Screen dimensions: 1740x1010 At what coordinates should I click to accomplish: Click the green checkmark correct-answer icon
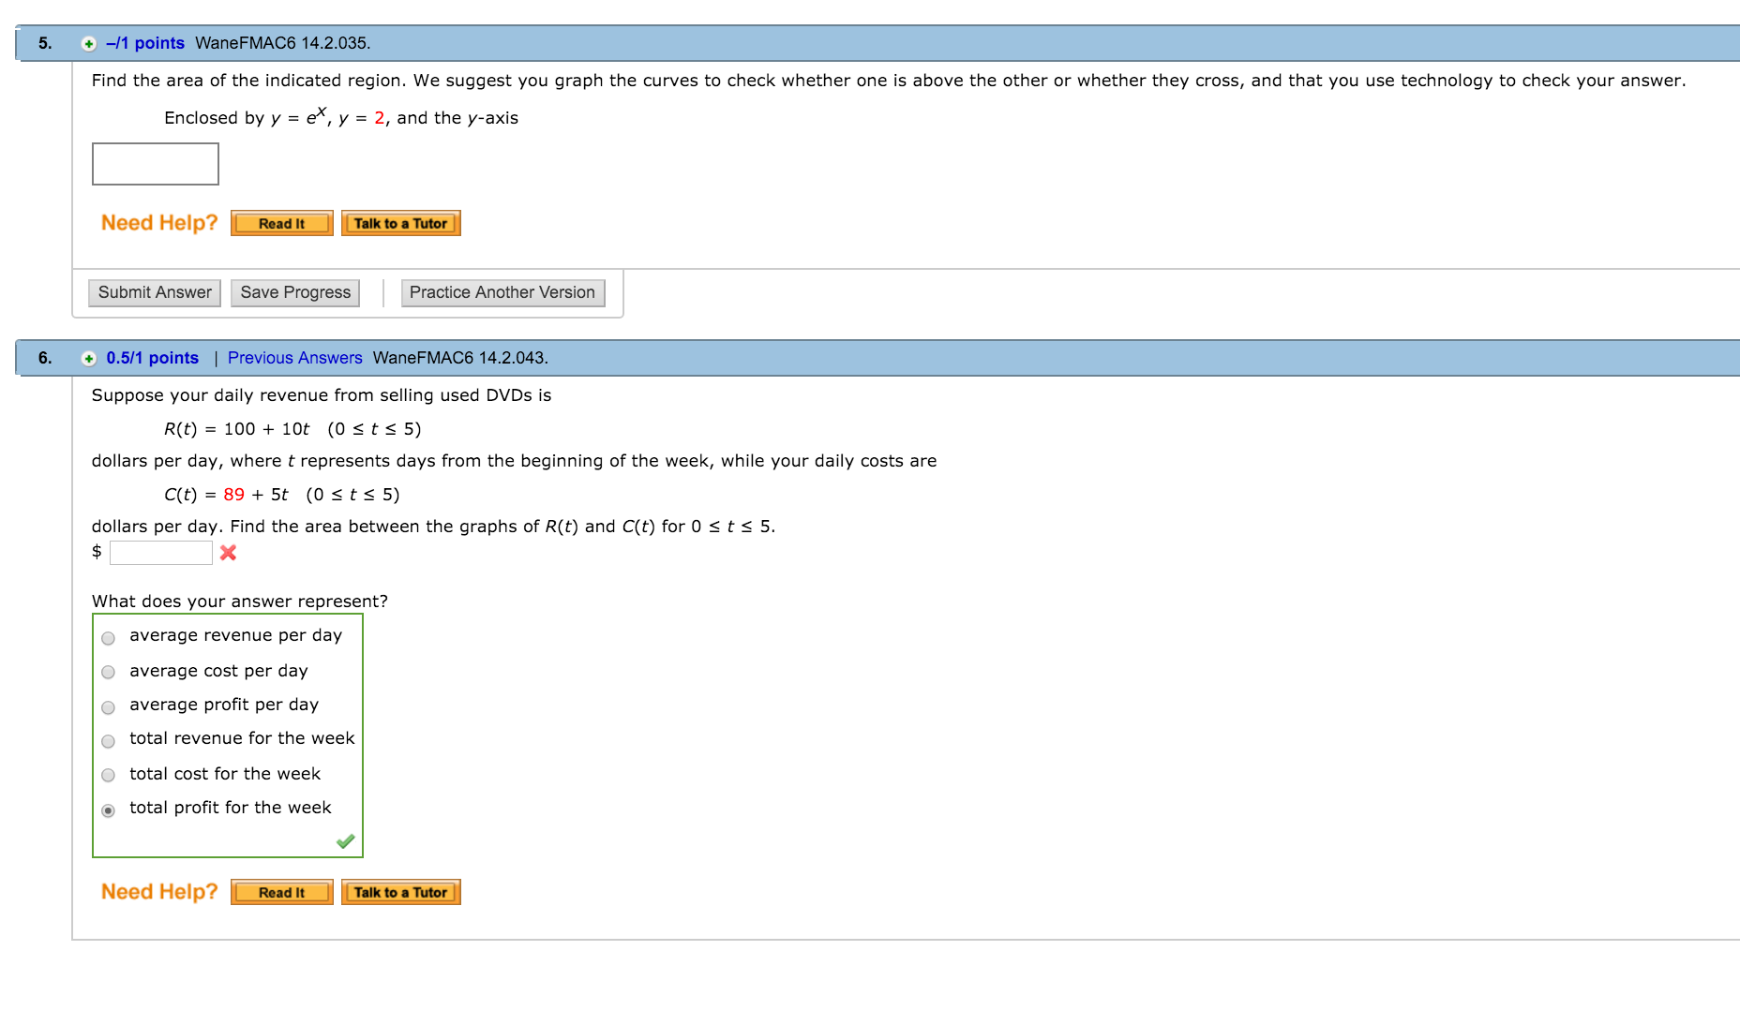coord(344,841)
